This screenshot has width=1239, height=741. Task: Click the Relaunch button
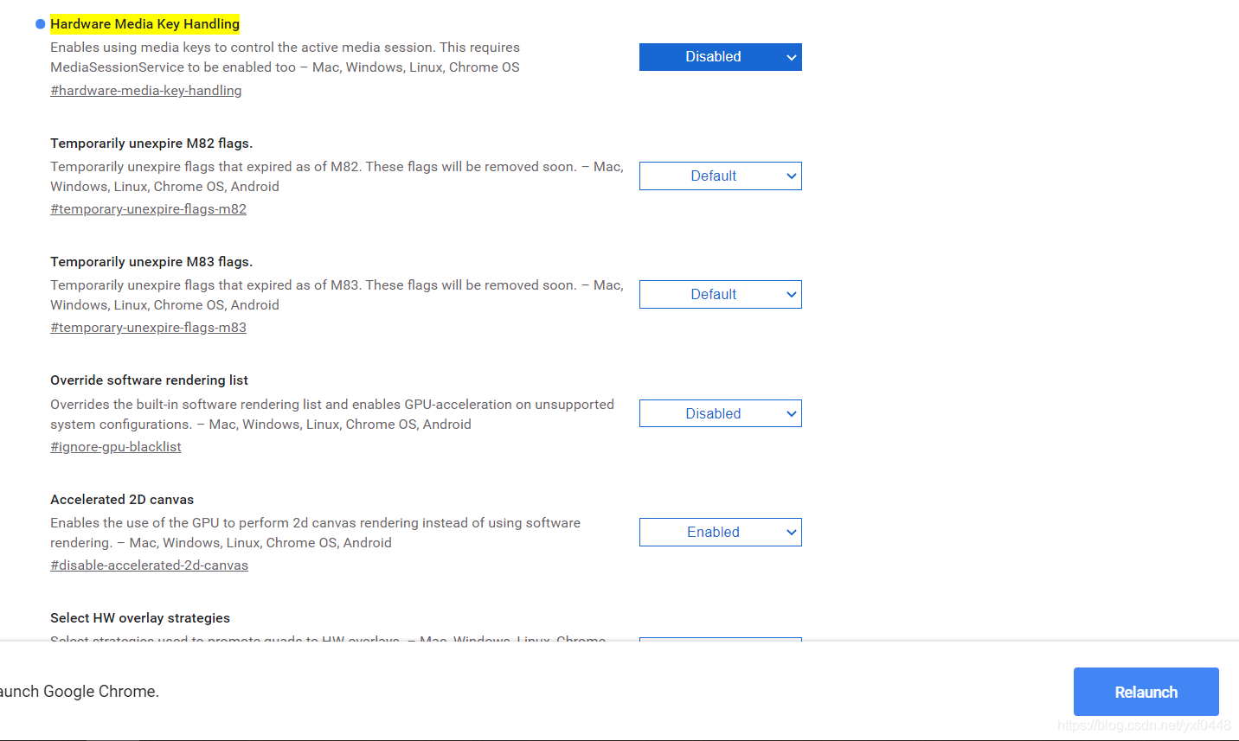pyautogui.click(x=1146, y=692)
